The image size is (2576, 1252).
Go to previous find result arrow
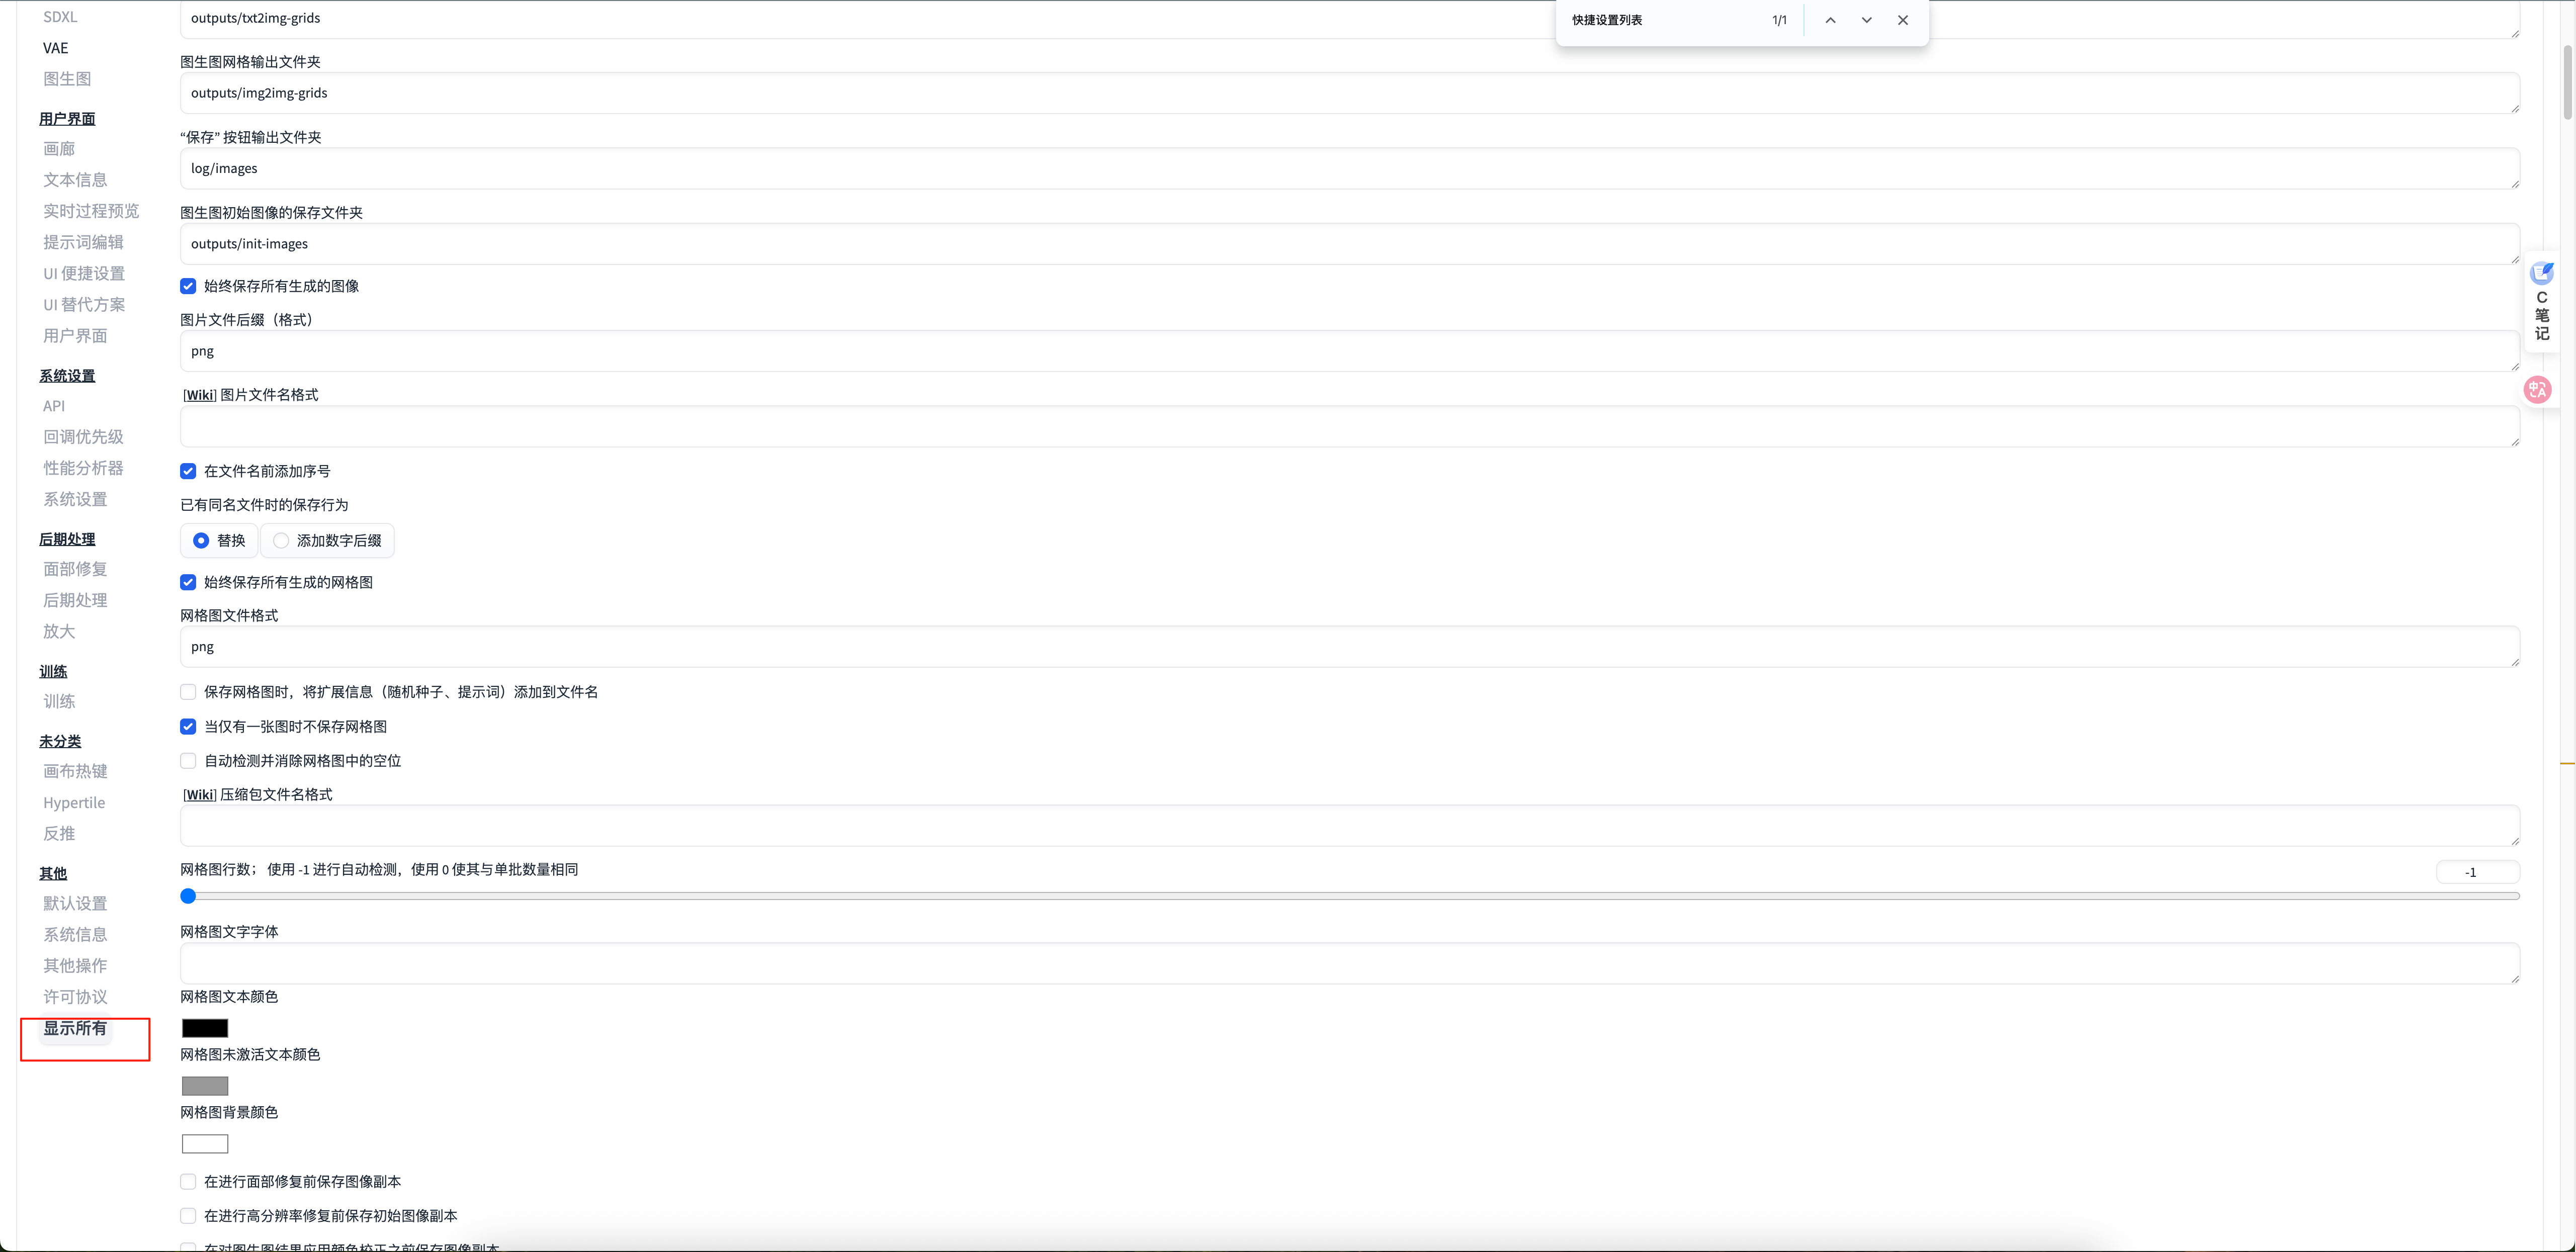pyautogui.click(x=1830, y=20)
